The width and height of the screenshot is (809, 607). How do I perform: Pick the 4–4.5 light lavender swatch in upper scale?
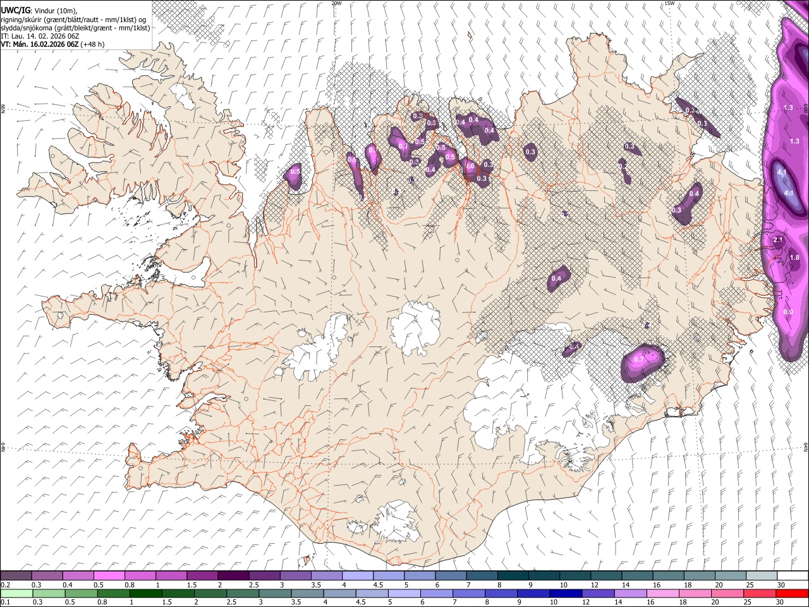358,576
